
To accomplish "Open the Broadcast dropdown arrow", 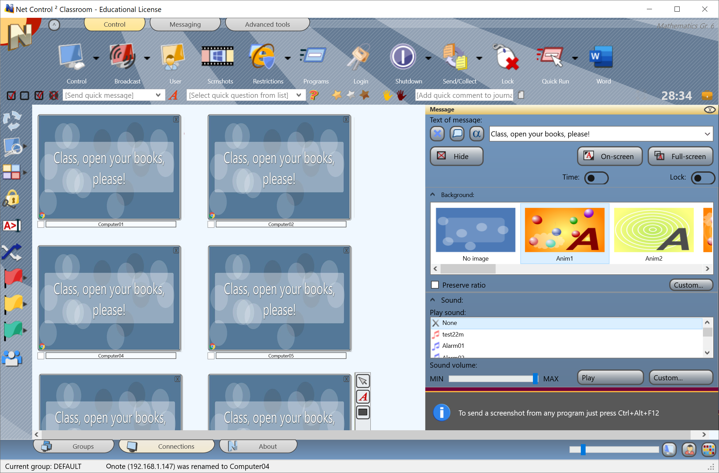I will 147,58.
